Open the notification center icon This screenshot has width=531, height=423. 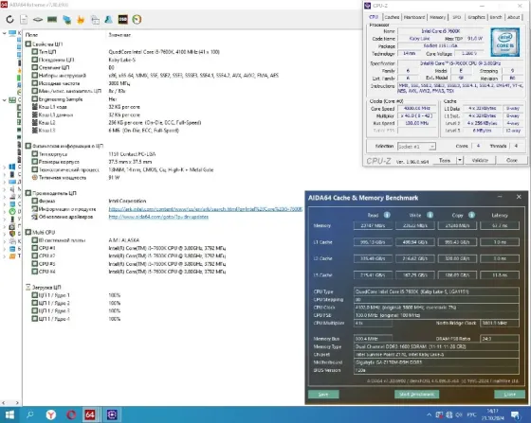(x=515, y=414)
